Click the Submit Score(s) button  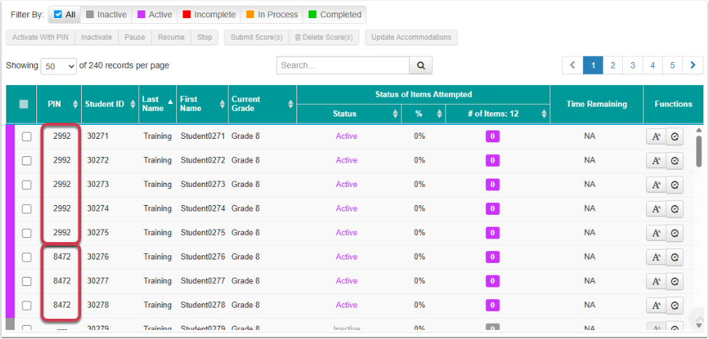tap(257, 38)
